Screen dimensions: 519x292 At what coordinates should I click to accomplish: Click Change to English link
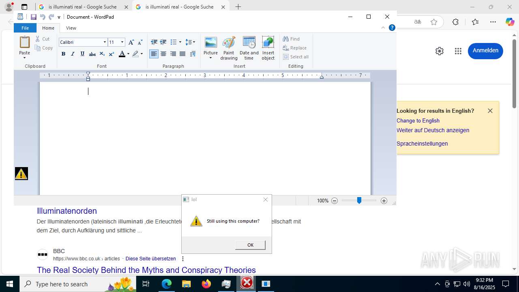click(418, 120)
